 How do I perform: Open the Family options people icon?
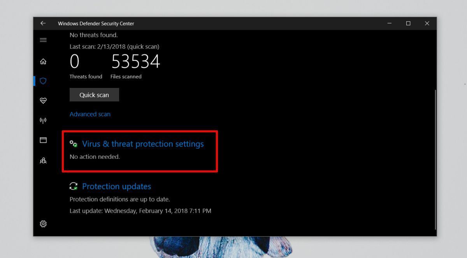click(43, 160)
